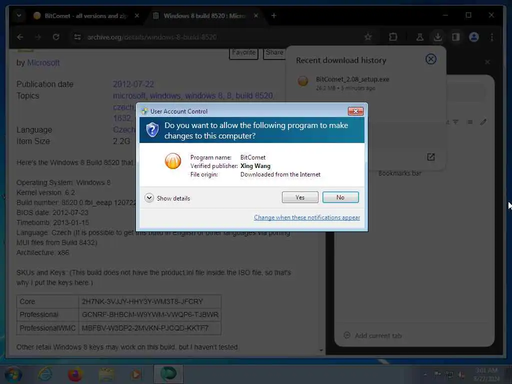Click the UAC shield question icon
512x384 pixels.
pos(152,130)
